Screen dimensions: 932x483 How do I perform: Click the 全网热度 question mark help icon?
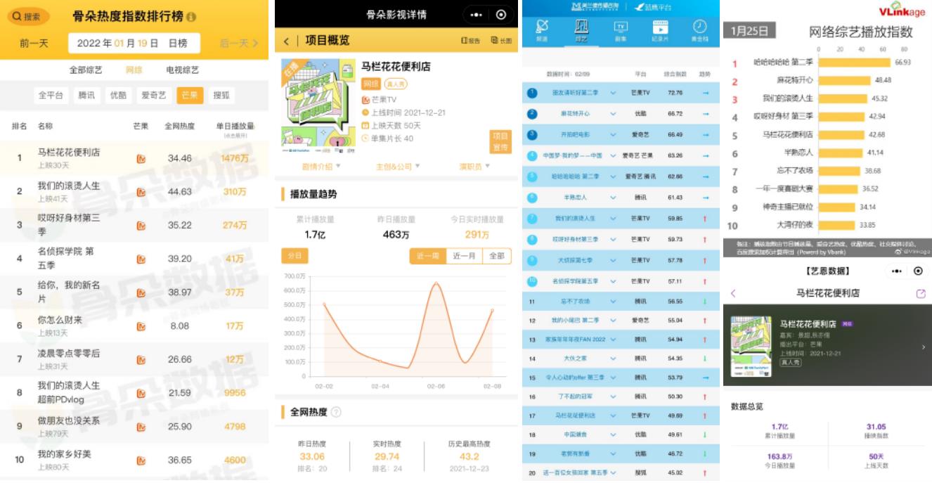(x=336, y=412)
